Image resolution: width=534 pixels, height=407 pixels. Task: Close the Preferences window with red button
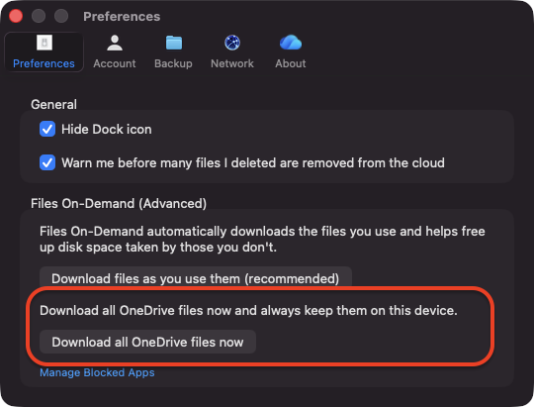point(16,16)
